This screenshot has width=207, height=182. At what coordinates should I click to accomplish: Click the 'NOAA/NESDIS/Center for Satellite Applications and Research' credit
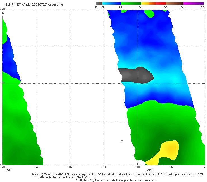116,180
